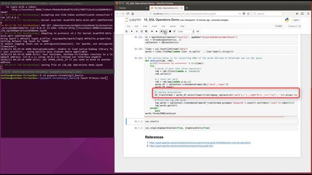Open the Edit menu in Jupyter

pyautogui.click(x=136, y=26)
